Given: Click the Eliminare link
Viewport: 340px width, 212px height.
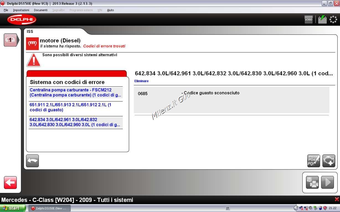Looking at the screenshot, I should (141, 81).
